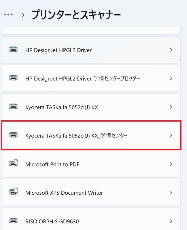The image size is (187, 230).
Task: Expand chevron for Kyocera TASKalfa 5052ci(J) KX
Action: [171, 107]
